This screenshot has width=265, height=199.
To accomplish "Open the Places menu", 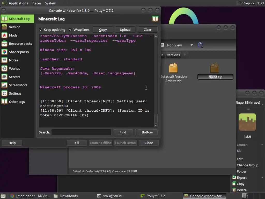I will tap(36, 3).
